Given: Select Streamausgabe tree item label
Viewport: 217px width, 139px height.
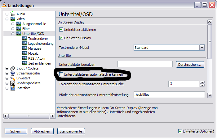Looking at the screenshot, I should pyautogui.click(x=28, y=73).
